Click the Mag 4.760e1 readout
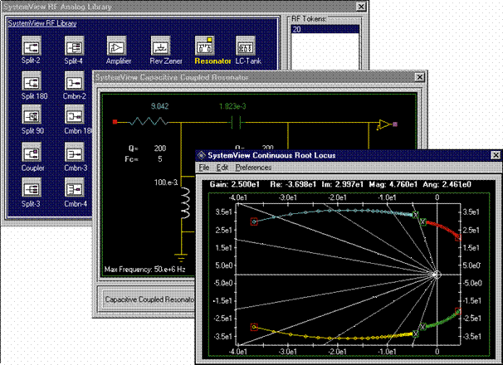The width and height of the screenshot is (503, 365). pos(393,184)
